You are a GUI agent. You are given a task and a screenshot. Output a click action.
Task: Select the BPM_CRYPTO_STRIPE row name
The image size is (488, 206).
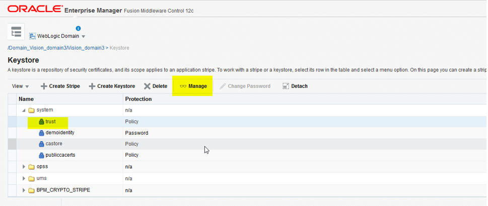63,190
